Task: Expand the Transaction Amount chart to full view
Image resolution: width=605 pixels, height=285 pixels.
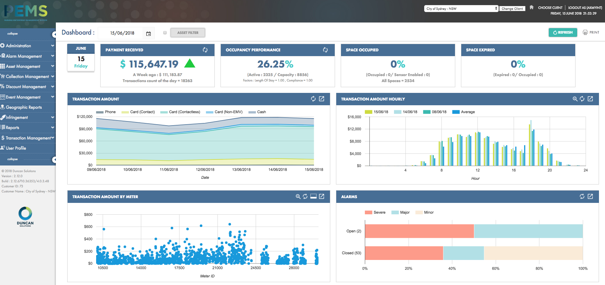Action: 321,99
